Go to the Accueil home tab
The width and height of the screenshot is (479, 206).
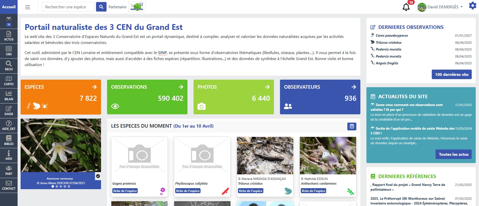pos(9,7)
